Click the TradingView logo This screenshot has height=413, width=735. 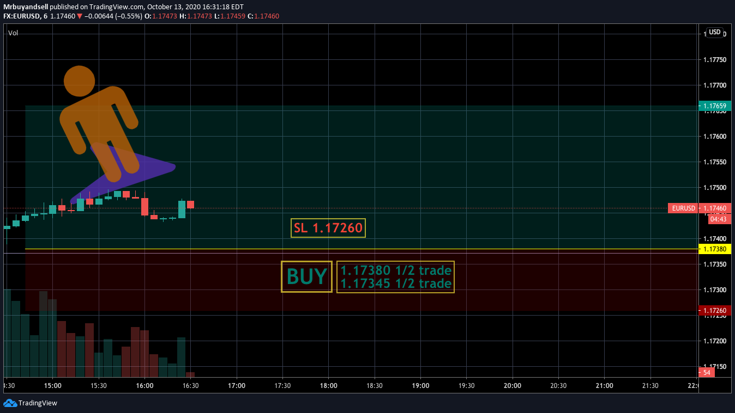click(x=31, y=403)
